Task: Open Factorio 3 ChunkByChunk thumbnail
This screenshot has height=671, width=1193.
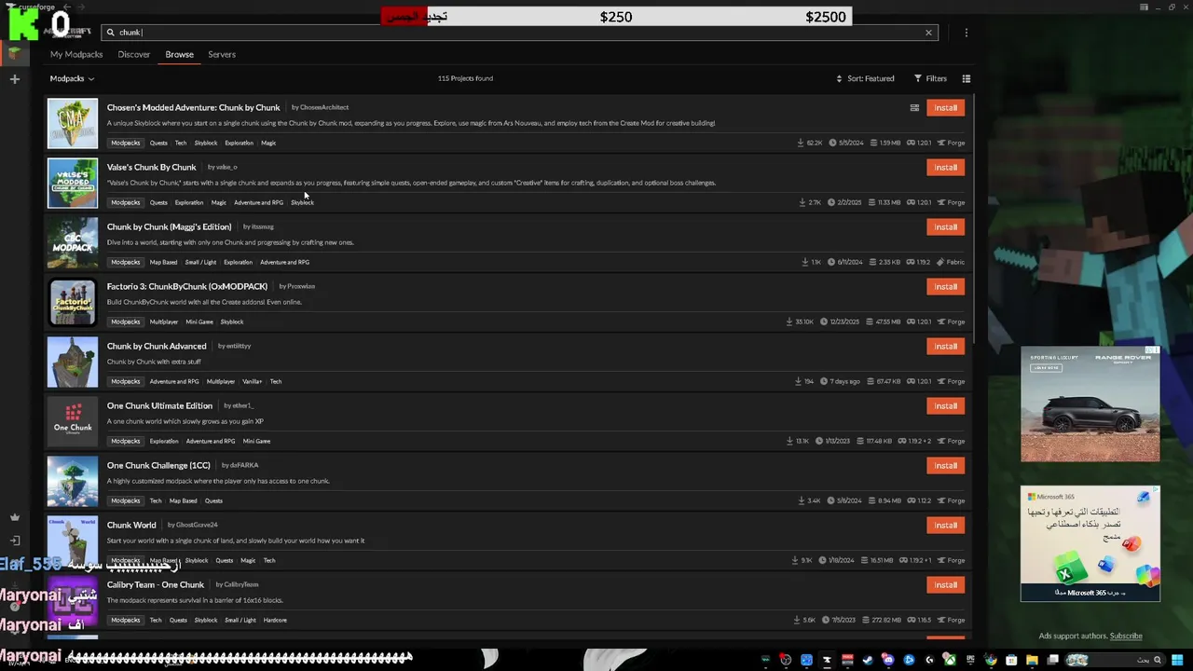Action: pyautogui.click(x=73, y=302)
